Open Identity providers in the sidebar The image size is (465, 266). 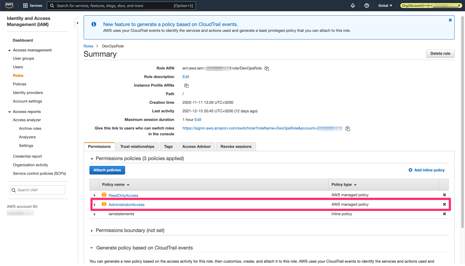pos(28,93)
